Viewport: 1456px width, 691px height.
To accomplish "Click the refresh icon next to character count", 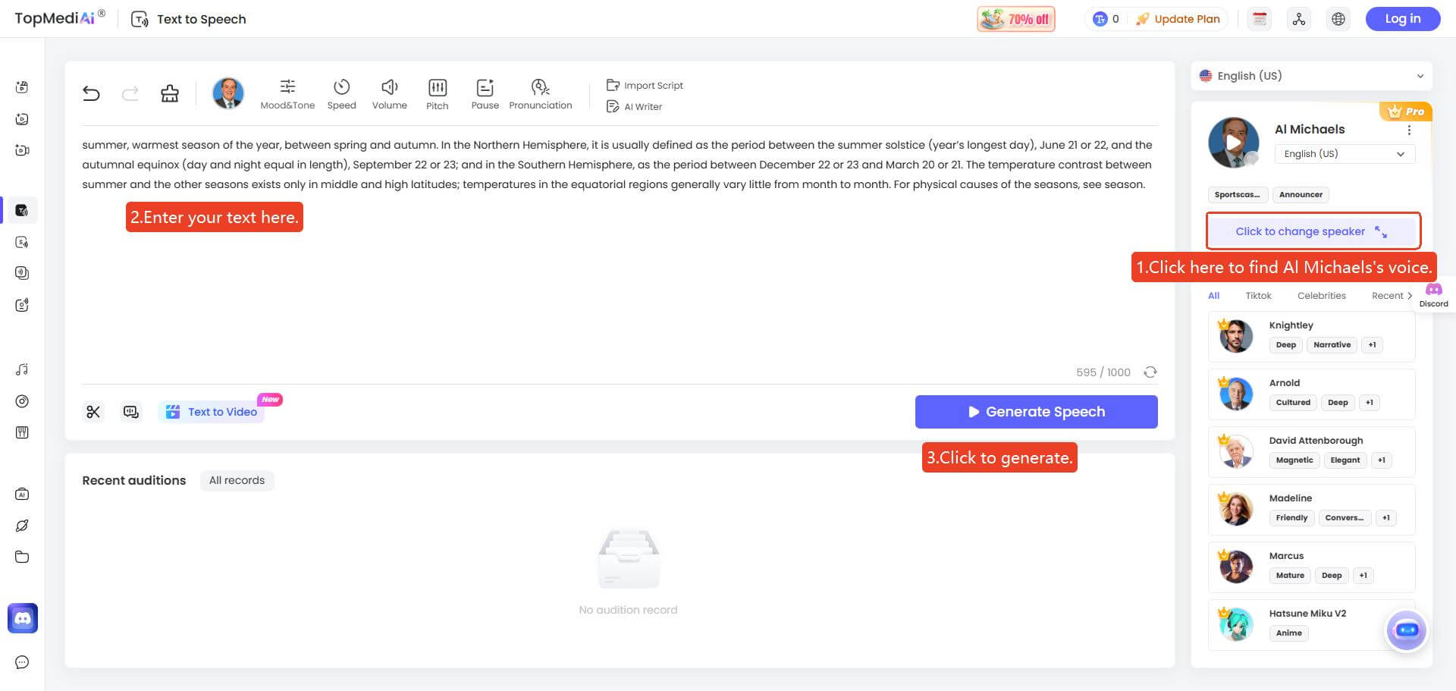I will pyautogui.click(x=1150, y=372).
